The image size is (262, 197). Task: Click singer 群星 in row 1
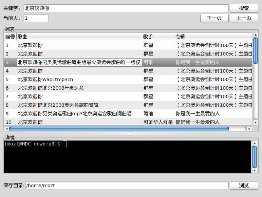pos(148,45)
